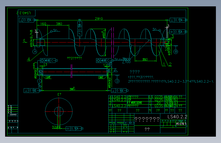
Task: Select part balloon number 4
Action: (29, 59)
